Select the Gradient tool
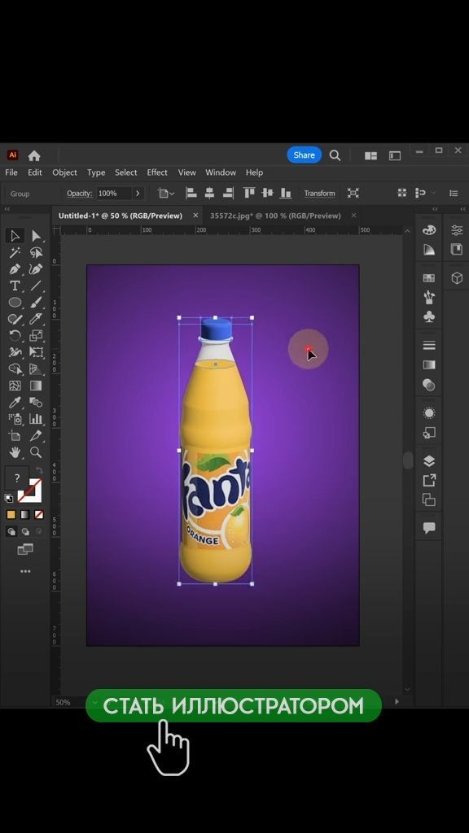The width and height of the screenshot is (469, 833). coord(36,385)
